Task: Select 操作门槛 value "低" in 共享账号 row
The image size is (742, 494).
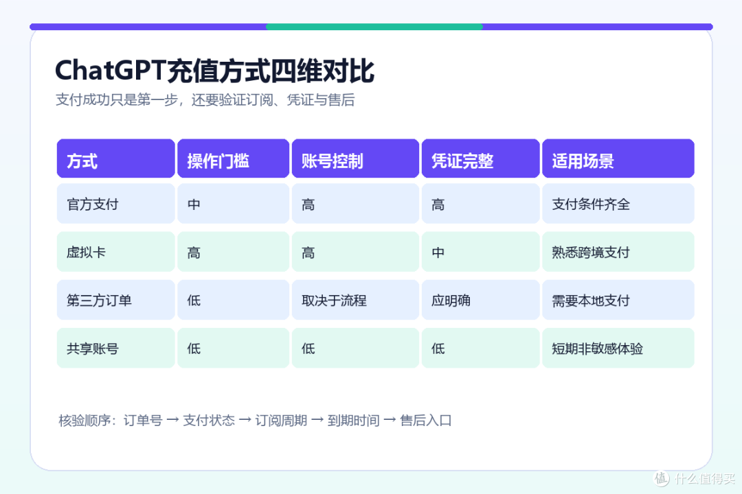Action: pos(234,349)
